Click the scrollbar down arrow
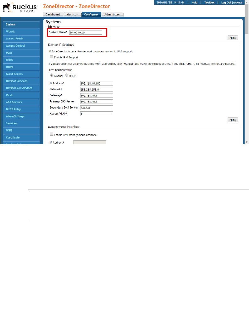Screen dimensions: 249x324 pyautogui.click(x=247, y=142)
